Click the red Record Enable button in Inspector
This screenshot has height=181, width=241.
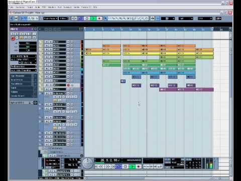13,38
